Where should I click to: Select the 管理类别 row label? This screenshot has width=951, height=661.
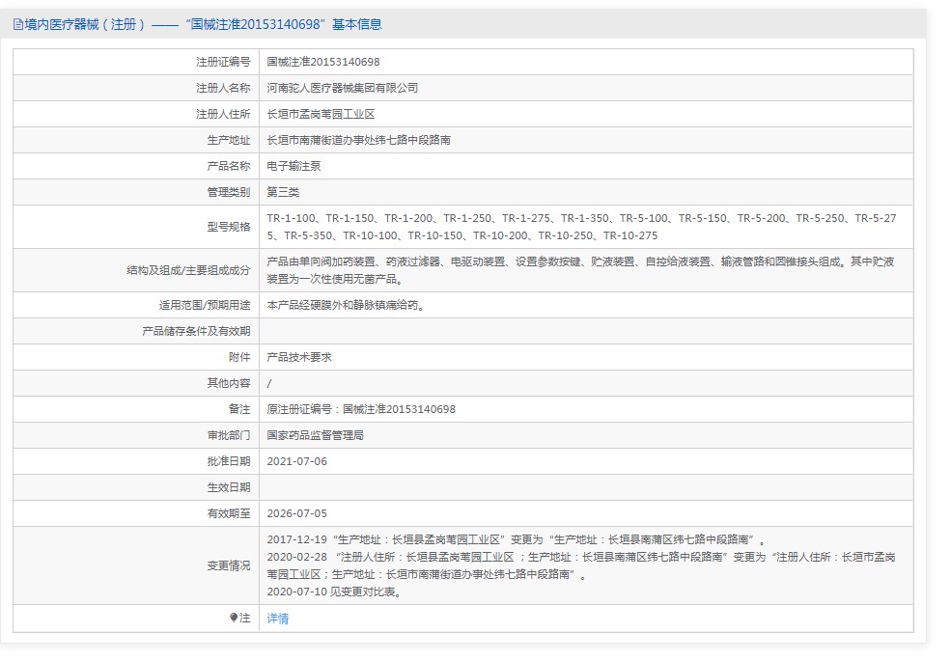229,192
